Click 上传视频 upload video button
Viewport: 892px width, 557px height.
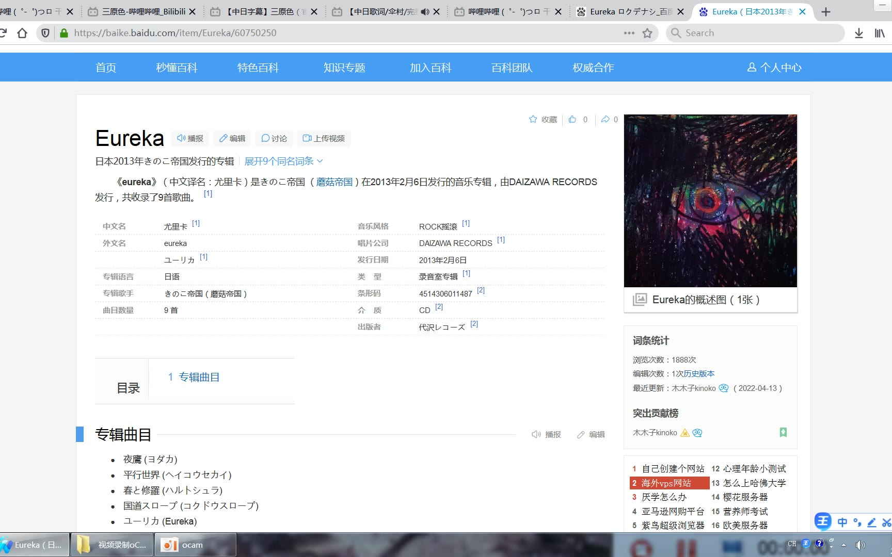coord(324,138)
